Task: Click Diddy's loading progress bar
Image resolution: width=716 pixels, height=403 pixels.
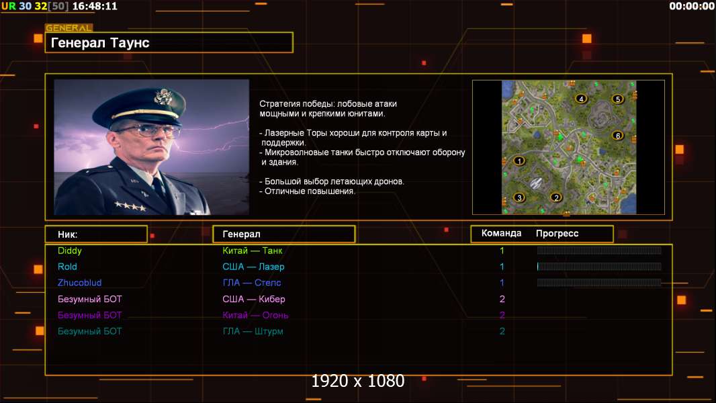Action: [599, 250]
